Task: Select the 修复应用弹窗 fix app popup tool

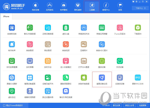Action: (x=102, y=30)
